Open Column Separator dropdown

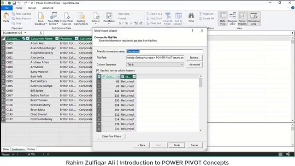coord(182,65)
